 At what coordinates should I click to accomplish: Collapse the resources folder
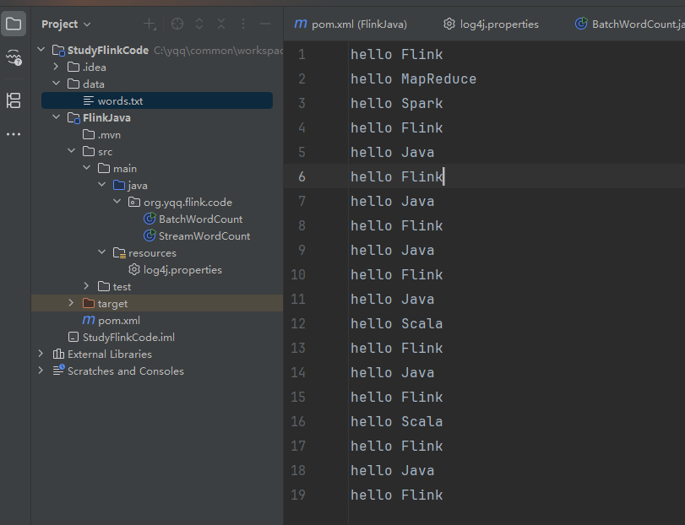tap(102, 252)
